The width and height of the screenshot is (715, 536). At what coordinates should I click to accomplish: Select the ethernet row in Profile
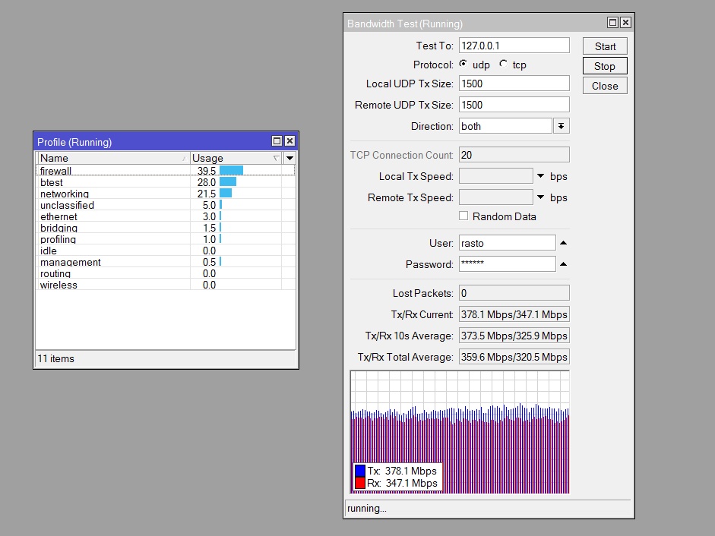[x=165, y=216]
